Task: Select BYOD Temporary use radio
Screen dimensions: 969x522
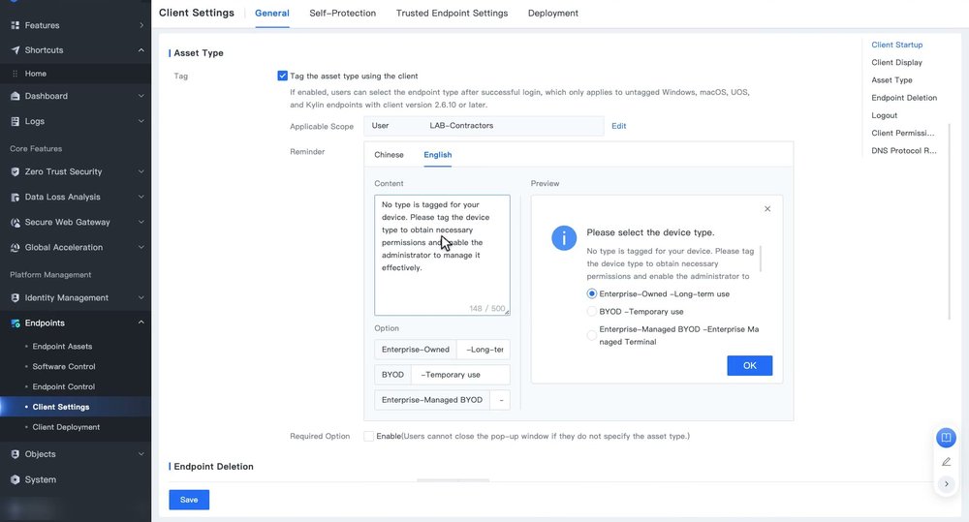Action: point(591,311)
